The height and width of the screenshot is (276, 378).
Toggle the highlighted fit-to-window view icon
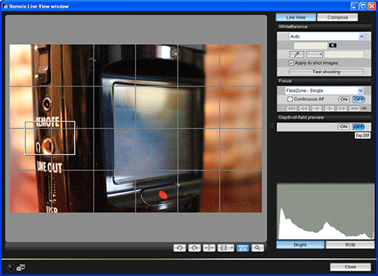(x=243, y=248)
